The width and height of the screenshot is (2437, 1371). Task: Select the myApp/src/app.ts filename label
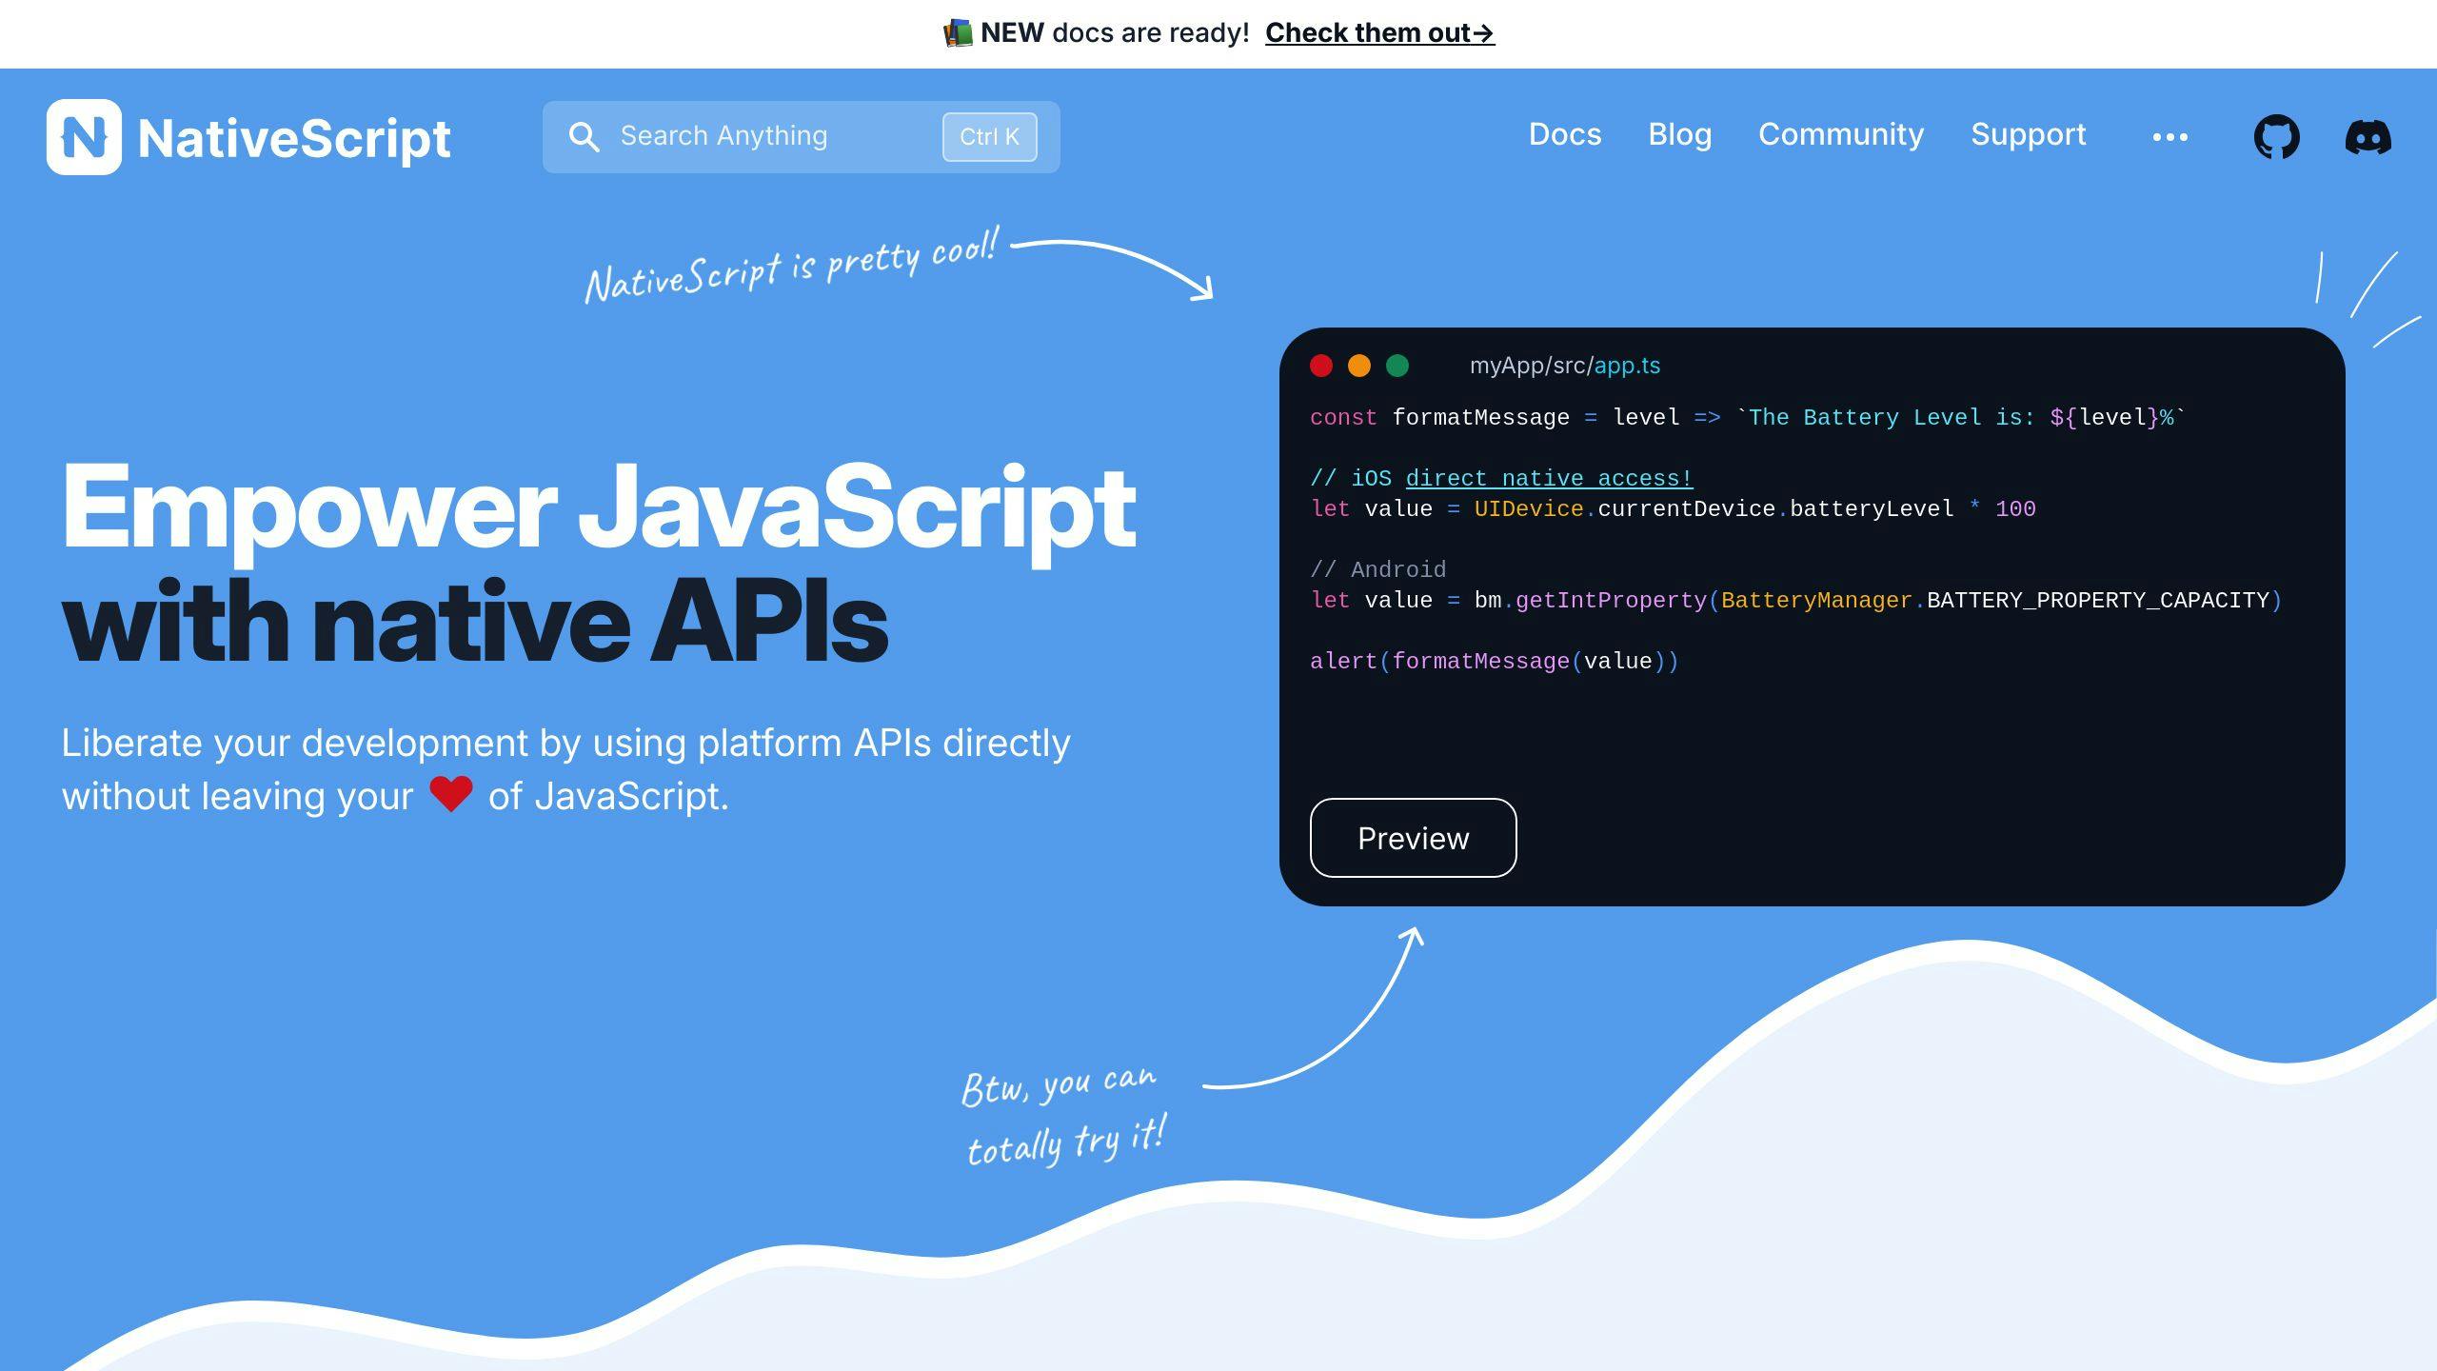[x=1565, y=365]
